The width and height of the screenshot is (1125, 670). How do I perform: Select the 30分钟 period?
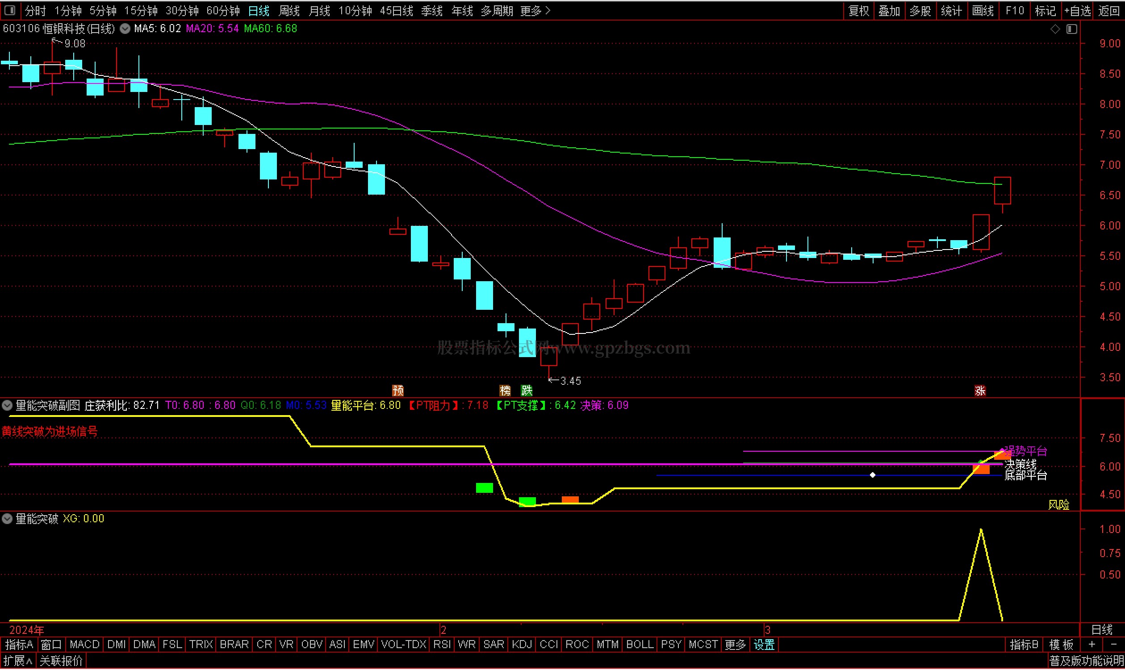pyautogui.click(x=182, y=10)
